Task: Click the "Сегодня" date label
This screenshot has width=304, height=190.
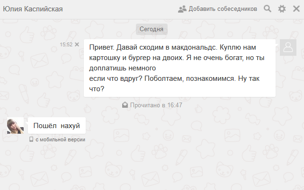Action: click(x=152, y=29)
